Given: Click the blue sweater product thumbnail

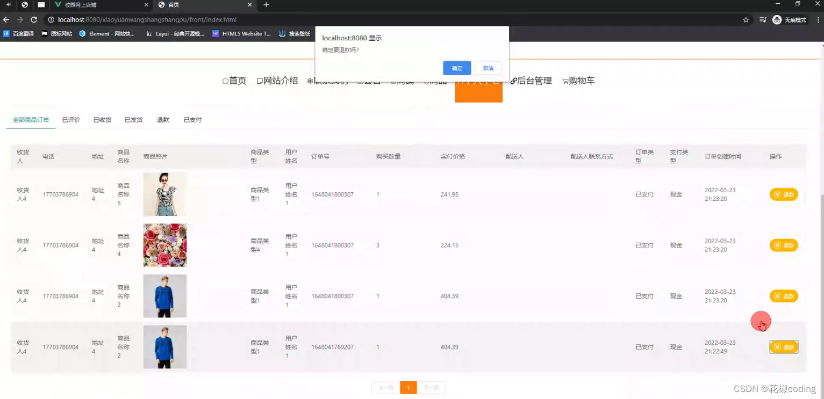Looking at the screenshot, I should pos(164,296).
